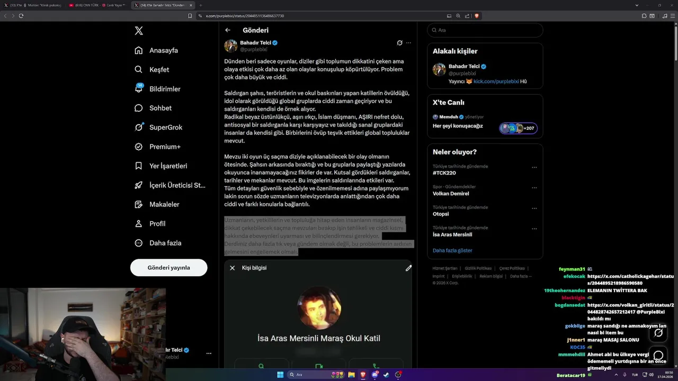
Task: Open Yer İşaretleri bookmarks
Action: [x=160, y=166]
